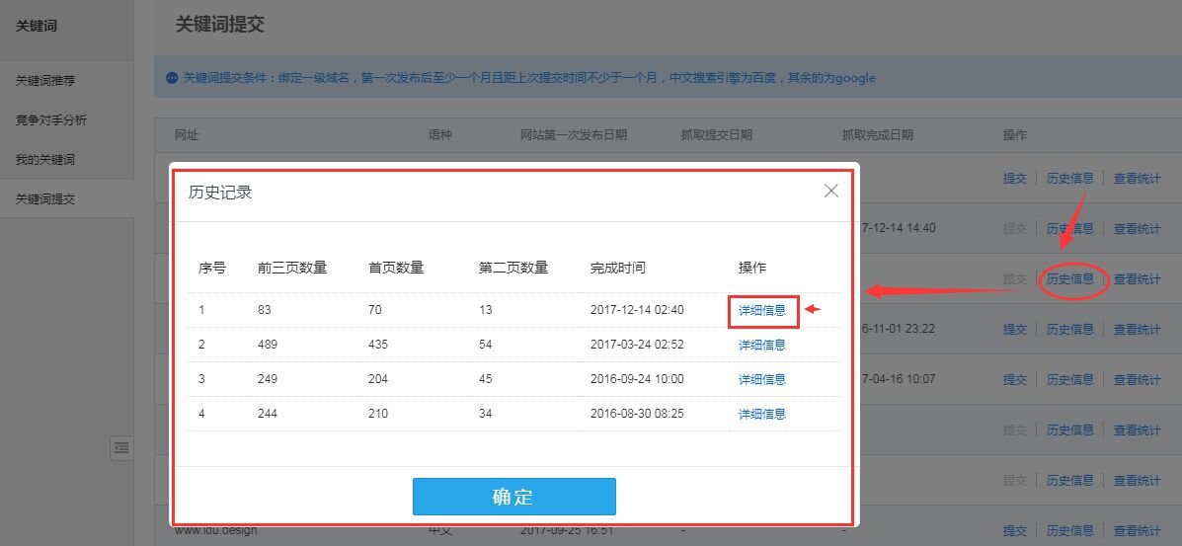Viewport: 1182px width, 546px height.
Task: Open 详细信息 for record 1
Action: (762, 310)
